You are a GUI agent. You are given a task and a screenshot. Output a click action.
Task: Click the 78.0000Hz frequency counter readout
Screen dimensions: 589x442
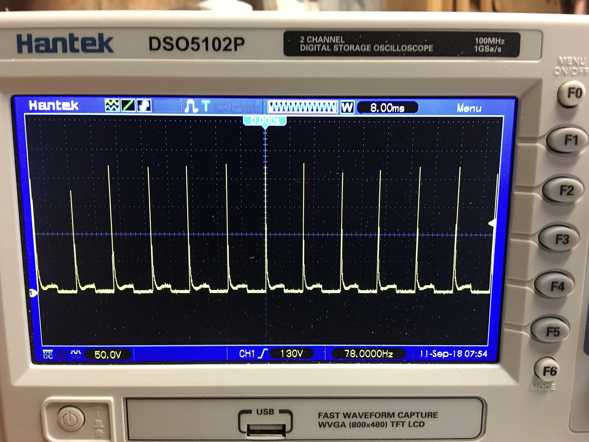pos(368,354)
